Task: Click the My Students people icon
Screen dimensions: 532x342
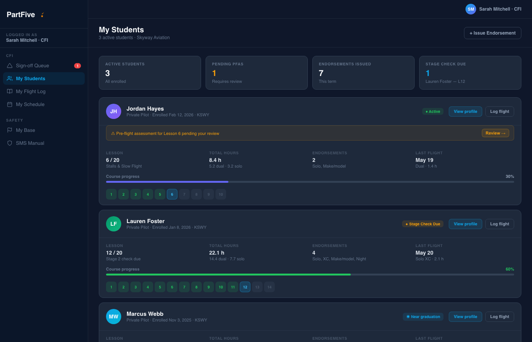Action: pyautogui.click(x=10, y=79)
